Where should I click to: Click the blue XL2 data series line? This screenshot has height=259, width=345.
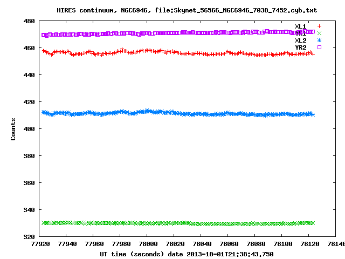[178, 113]
